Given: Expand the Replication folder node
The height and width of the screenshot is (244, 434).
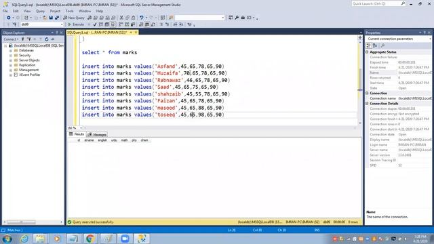Looking at the screenshot, I should click(x=11, y=65).
